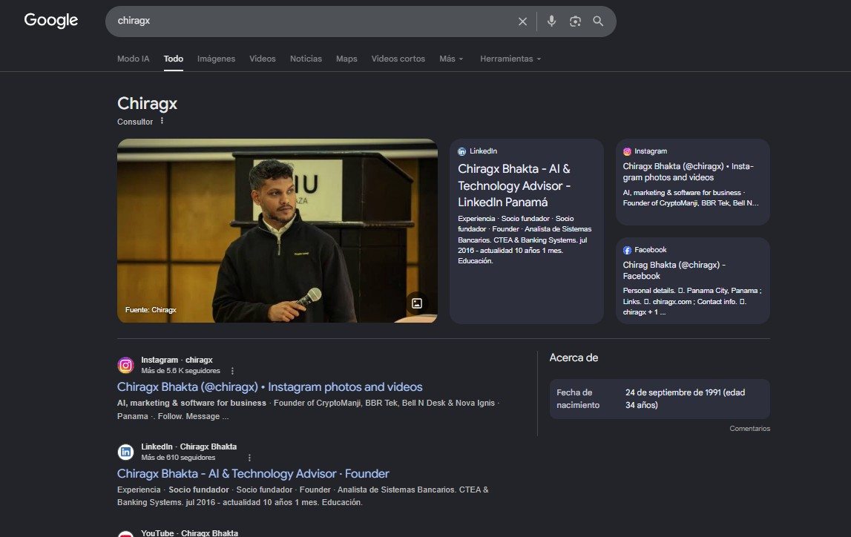Open result Chiragx Bhakta AI & Technology Advisor · Founder
851x537 pixels.
pyautogui.click(x=253, y=473)
